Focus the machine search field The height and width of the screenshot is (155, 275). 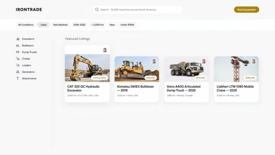pyautogui.click(x=137, y=9)
